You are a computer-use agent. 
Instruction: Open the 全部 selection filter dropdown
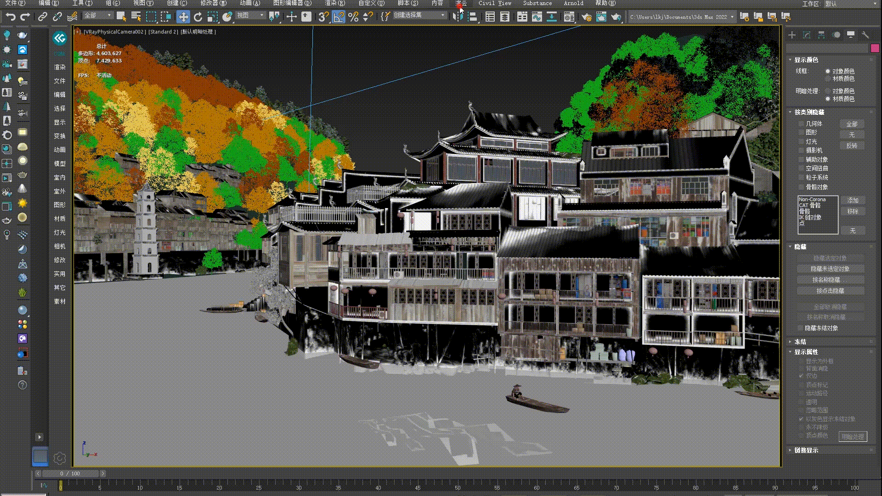click(98, 16)
